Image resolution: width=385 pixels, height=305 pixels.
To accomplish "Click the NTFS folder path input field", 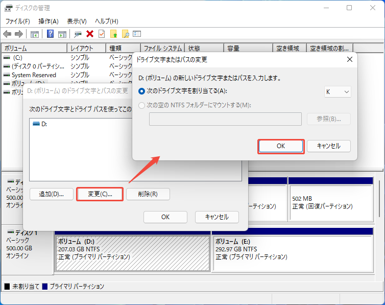I will 225,119.
